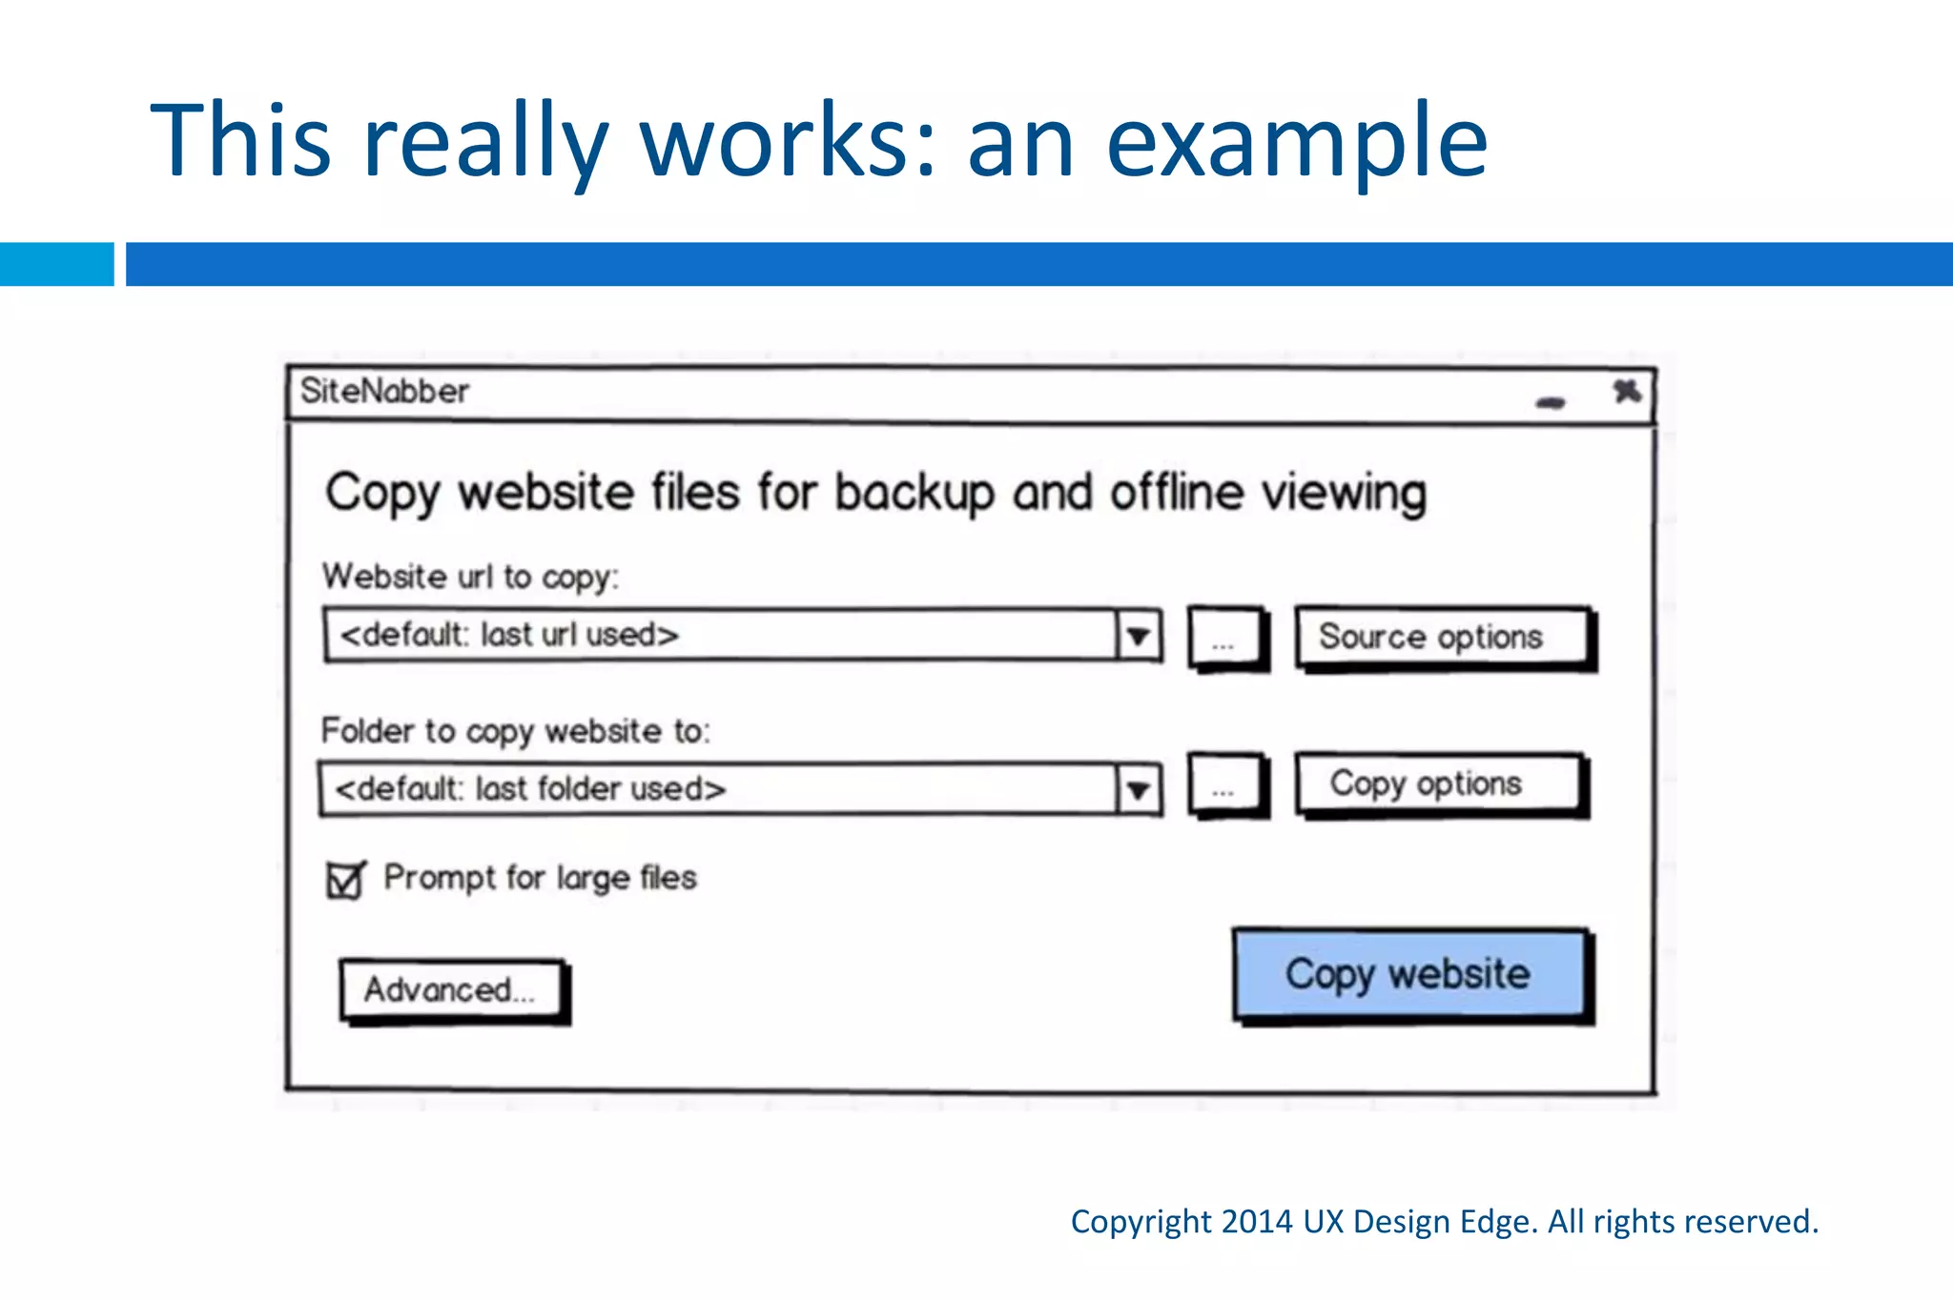1953x1301 pixels.
Task: Toggle Prompt for large files checkbox
Action: pyautogui.click(x=344, y=880)
